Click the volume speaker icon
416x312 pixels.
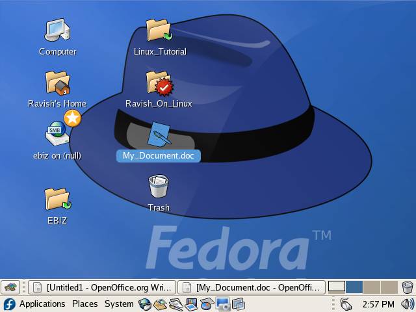(x=407, y=304)
